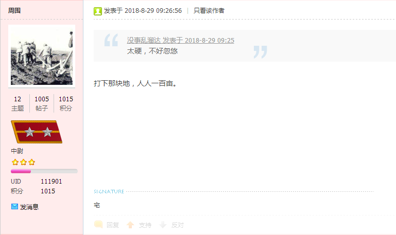Click the three gold stars rating
Image resolution: width=396 pixels, height=235 pixels.
[x=23, y=162]
